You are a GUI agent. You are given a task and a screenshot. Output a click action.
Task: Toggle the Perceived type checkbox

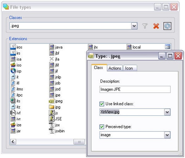tap(102, 127)
